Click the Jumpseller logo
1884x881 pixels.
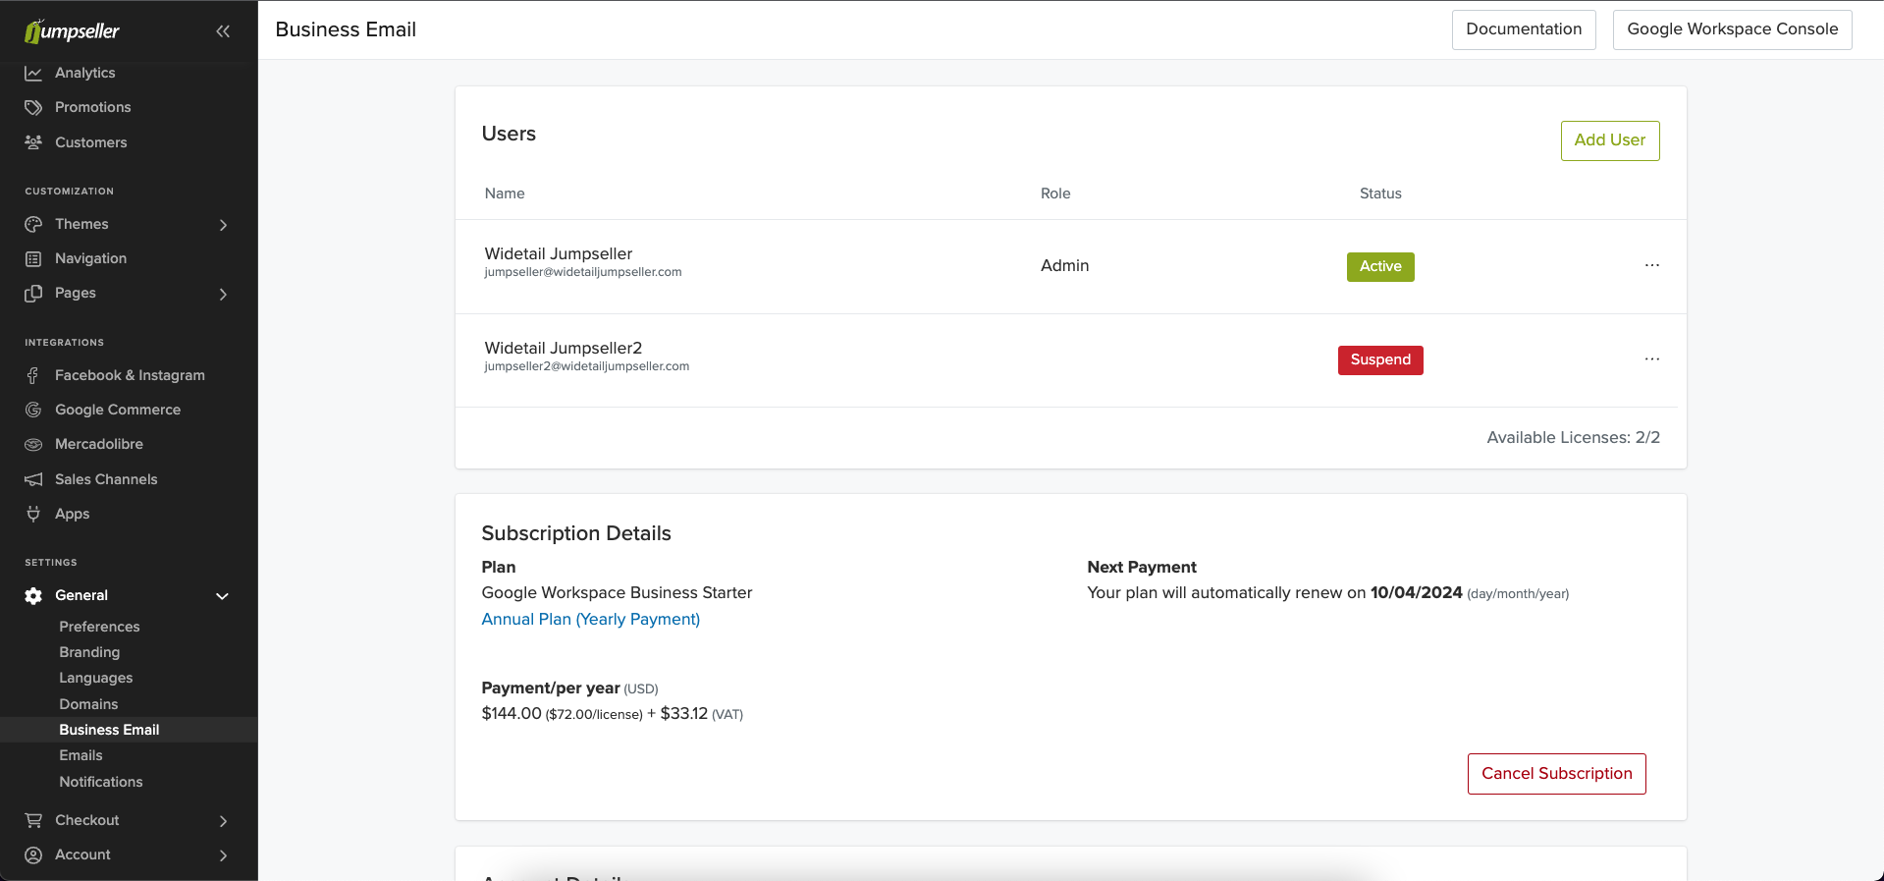[72, 31]
